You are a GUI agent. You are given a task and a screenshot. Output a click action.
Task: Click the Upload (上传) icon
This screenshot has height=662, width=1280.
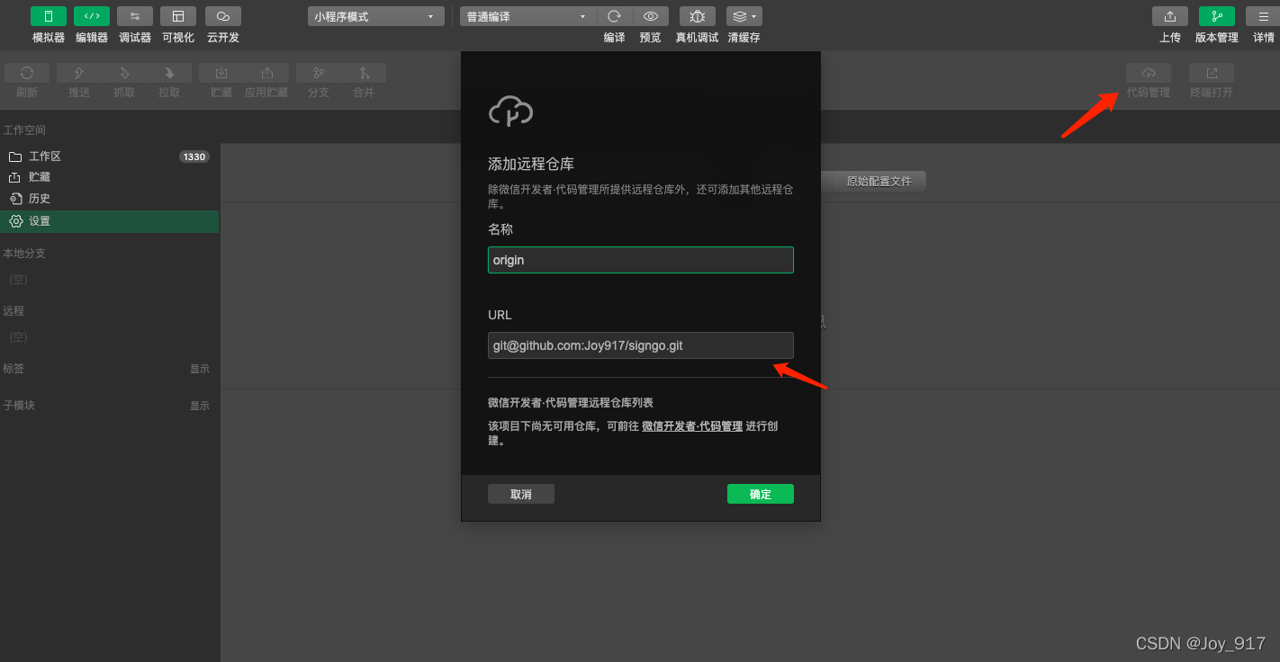click(1170, 16)
